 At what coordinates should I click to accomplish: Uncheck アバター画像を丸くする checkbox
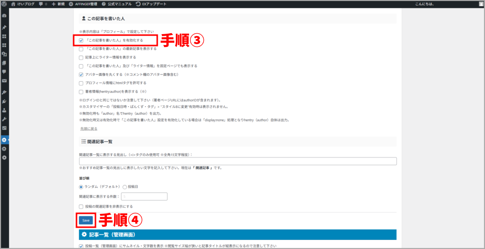click(x=81, y=74)
